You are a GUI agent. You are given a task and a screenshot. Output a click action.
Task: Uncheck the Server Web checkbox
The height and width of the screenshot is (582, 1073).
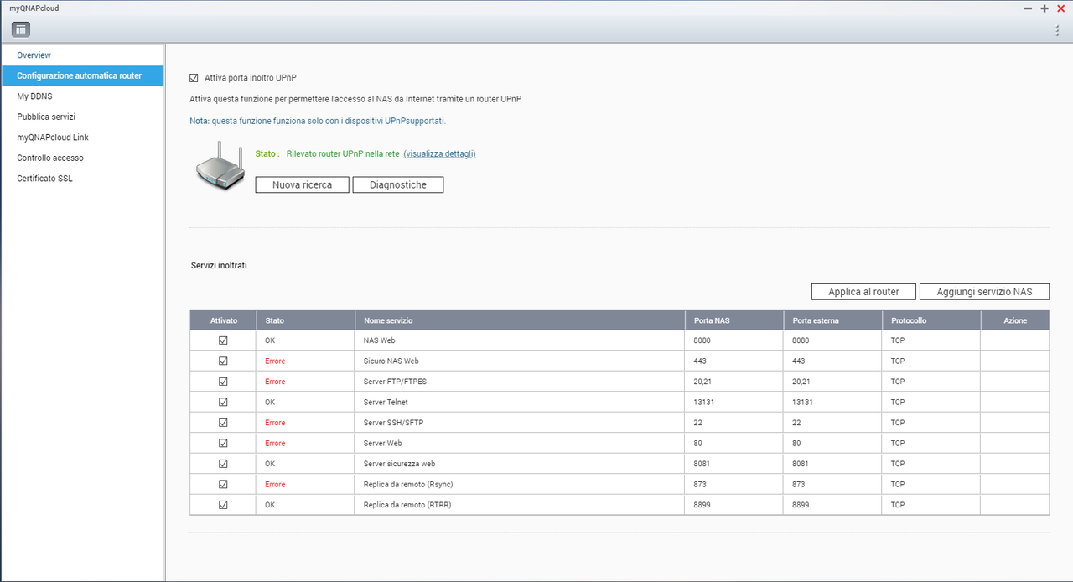pyautogui.click(x=223, y=443)
